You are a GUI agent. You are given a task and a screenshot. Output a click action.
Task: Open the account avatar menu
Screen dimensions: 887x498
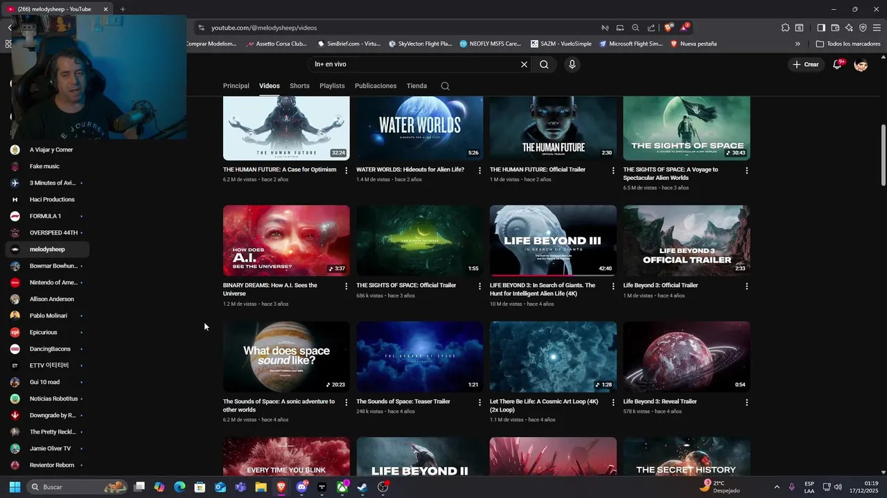pos(861,64)
